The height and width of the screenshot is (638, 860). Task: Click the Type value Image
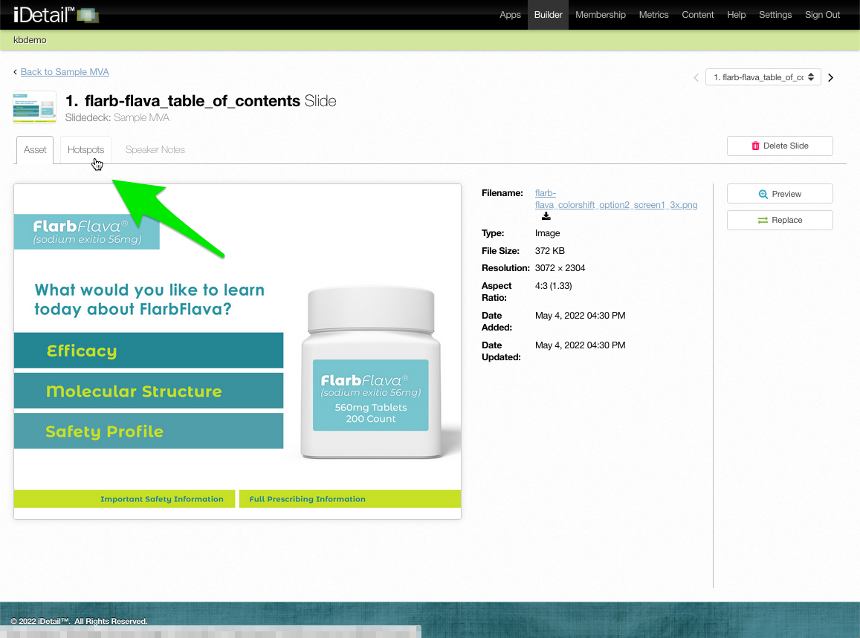click(547, 233)
